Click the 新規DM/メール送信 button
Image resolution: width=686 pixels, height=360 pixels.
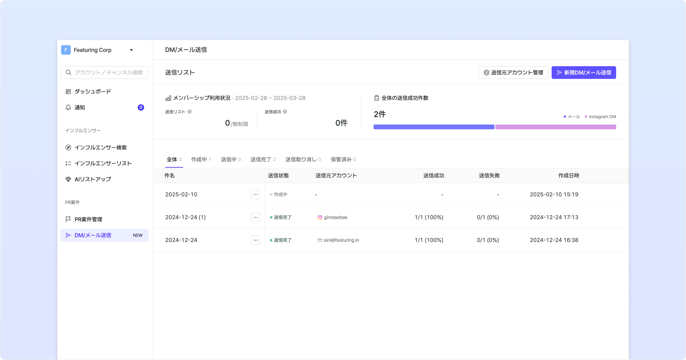(x=584, y=73)
